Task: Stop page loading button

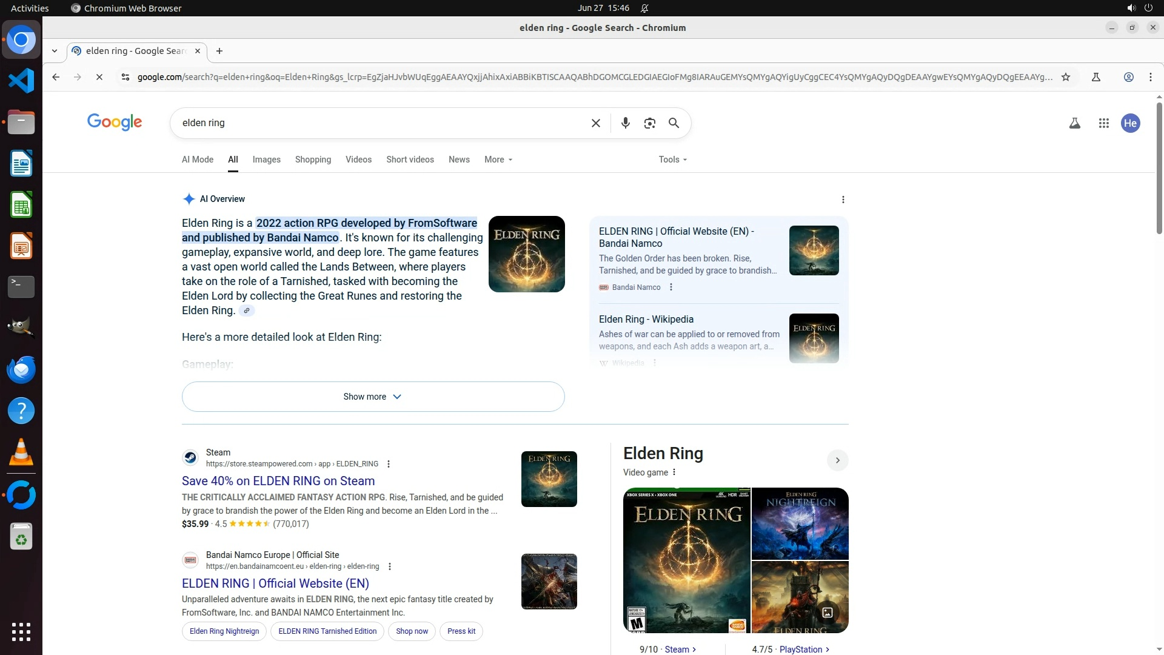Action: 99,77
